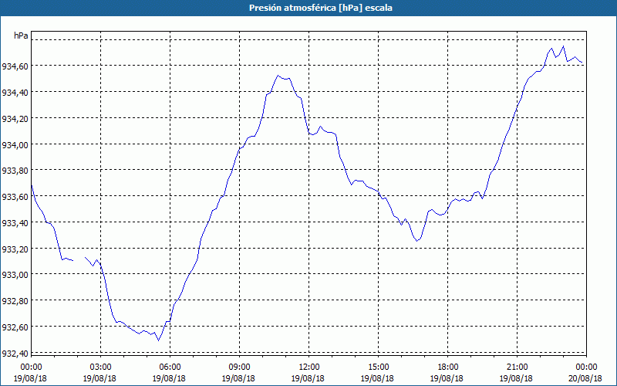617x386 pixels.
Task: Select the 933,80 y-axis label
Action: (15, 170)
